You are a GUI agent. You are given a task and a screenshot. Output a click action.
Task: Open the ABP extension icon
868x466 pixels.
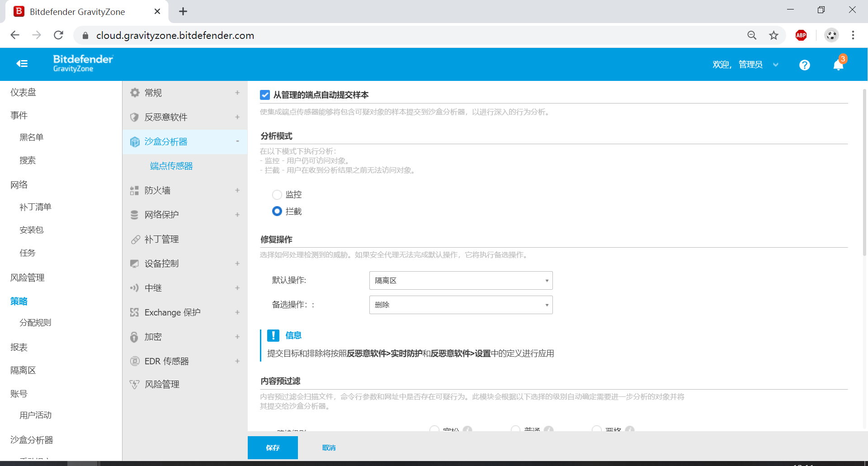click(x=801, y=35)
